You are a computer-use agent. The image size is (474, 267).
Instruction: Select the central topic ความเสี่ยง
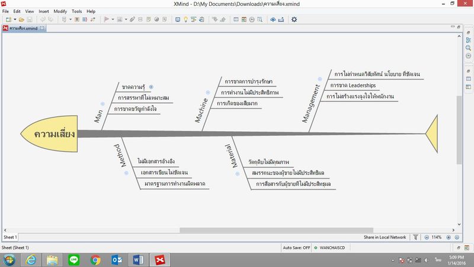point(50,133)
